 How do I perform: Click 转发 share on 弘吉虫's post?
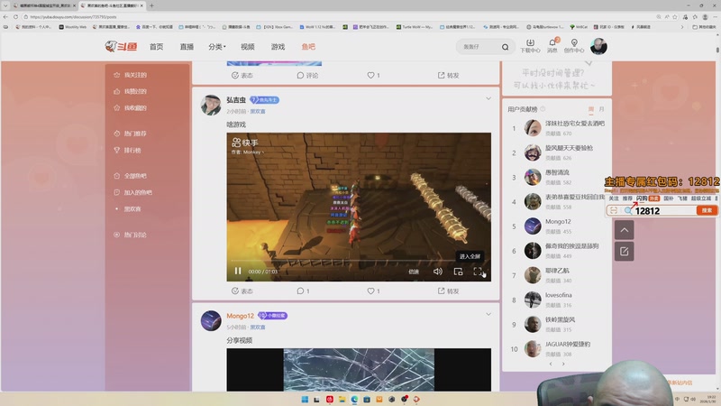448,291
